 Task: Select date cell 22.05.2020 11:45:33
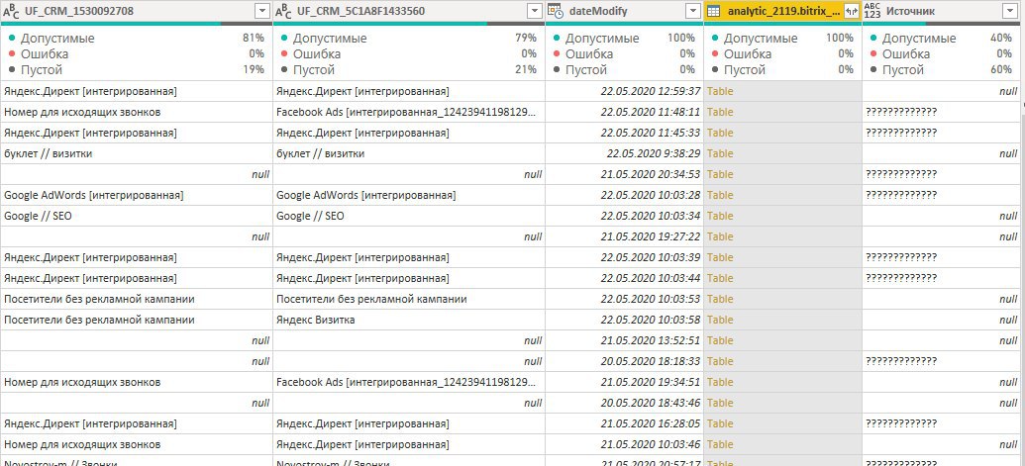click(624, 133)
